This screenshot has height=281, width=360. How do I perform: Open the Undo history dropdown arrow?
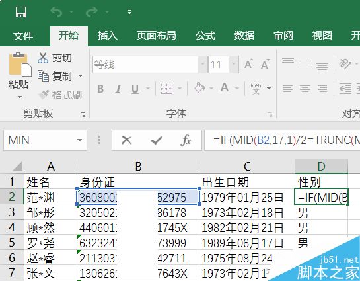(71, 11)
